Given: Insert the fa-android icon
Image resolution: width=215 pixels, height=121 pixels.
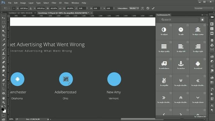Looking at the screenshot, I should click(198, 66).
